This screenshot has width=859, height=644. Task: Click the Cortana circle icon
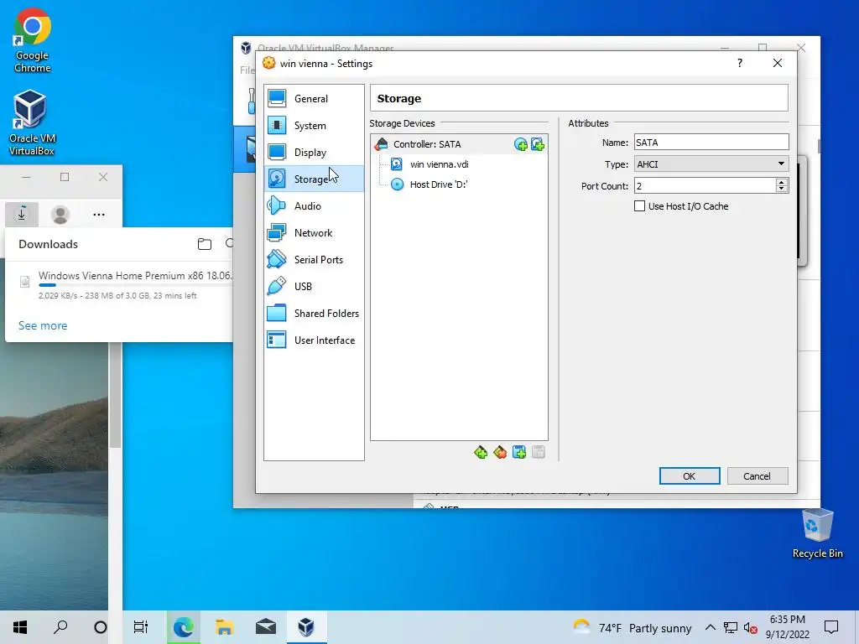coord(101,627)
